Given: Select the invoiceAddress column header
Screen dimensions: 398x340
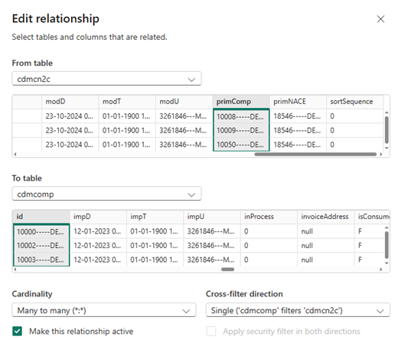Looking at the screenshot, I should 325,217.
